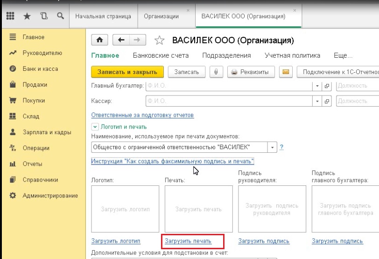This screenshot has width=379, height=259.
Task: Go to home page button
Action: 99,40
